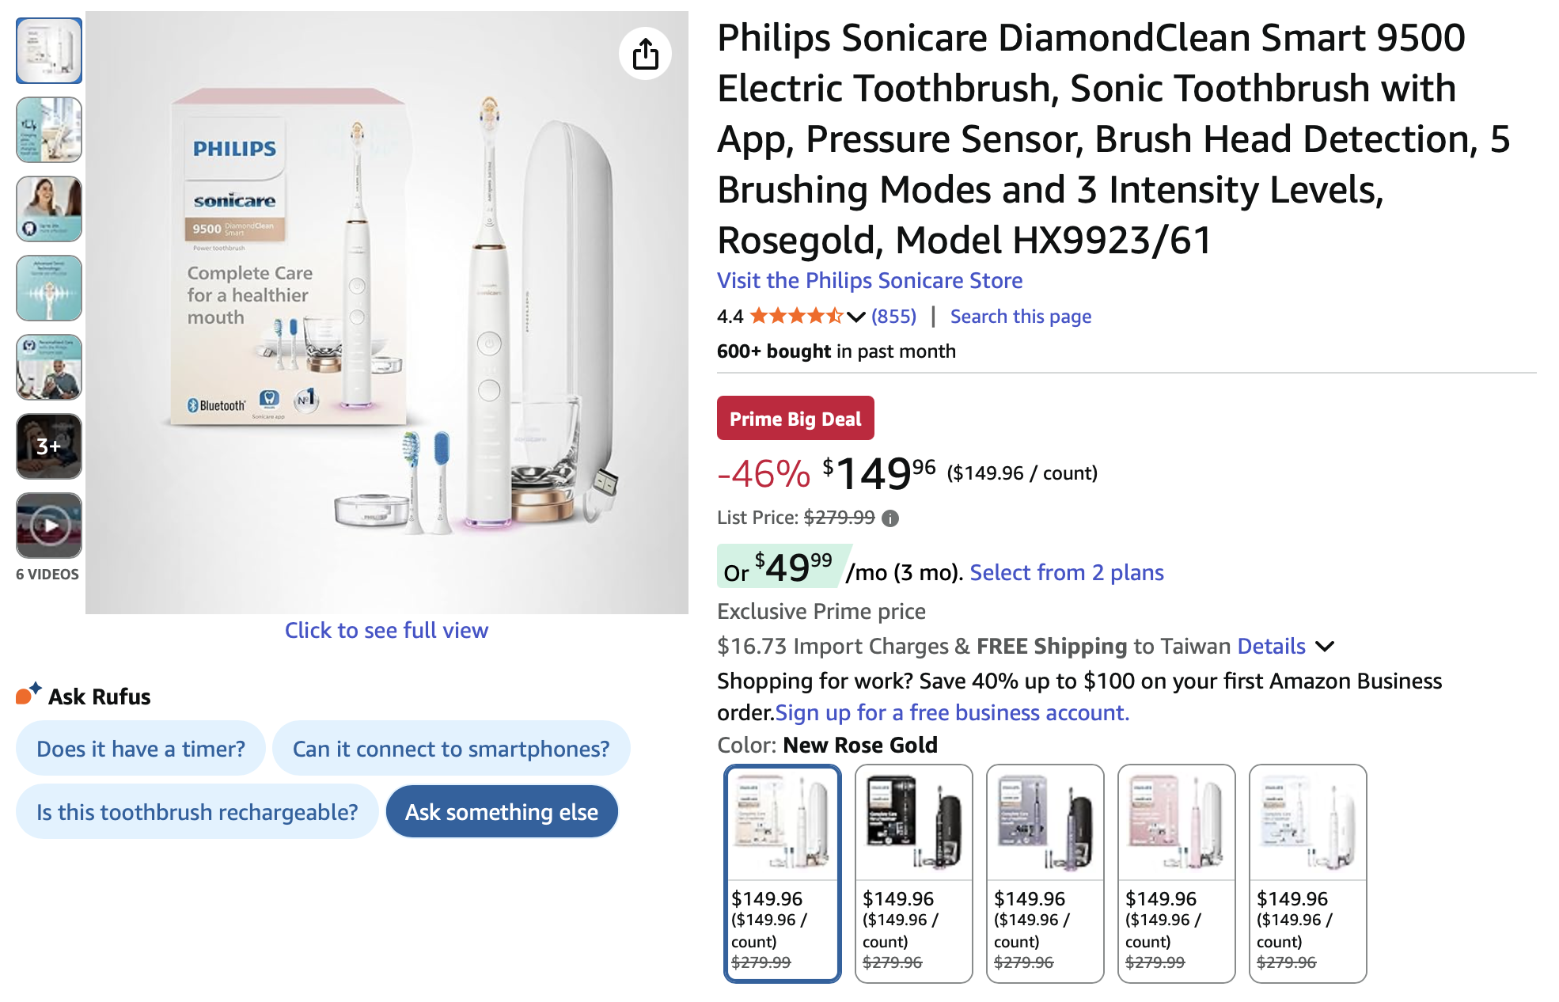This screenshot has width=1559, height=1002.
Task: Open Select from 2 plans options
Action: 1066,572
